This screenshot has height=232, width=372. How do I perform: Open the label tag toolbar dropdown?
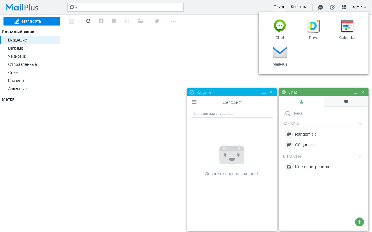(159, 21)
